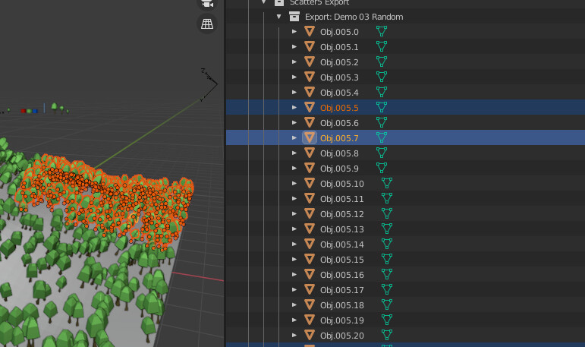Click the orange object icon of Obj.005.1
This screenshot has height=347, width=585.
point(310,46)
